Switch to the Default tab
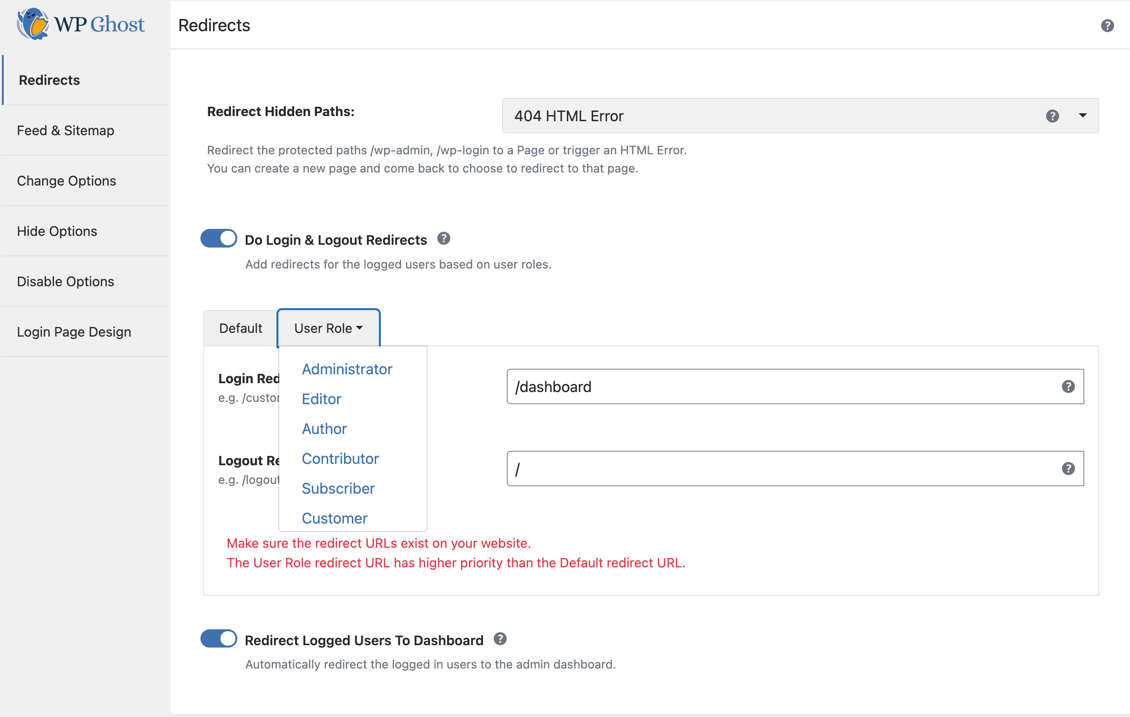 (x=240, y=329)
